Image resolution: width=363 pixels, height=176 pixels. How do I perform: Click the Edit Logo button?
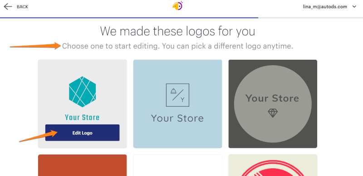83,133
